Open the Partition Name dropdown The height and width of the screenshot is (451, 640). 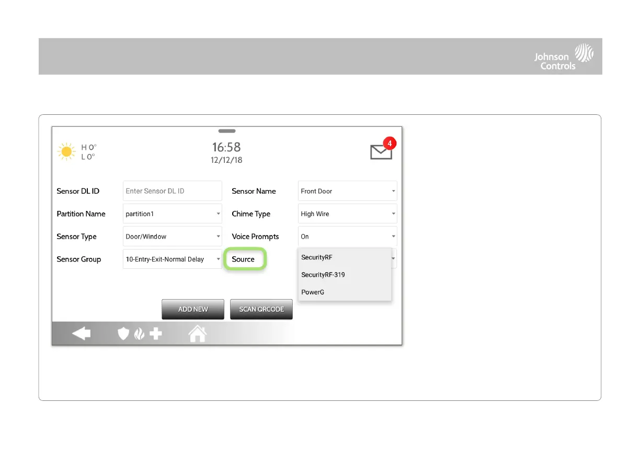[173, 214]
